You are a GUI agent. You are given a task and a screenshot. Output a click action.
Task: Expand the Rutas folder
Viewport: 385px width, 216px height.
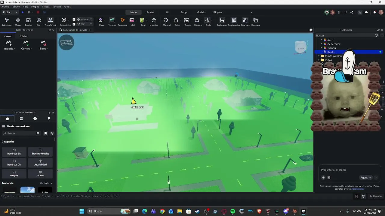(319, 60)
